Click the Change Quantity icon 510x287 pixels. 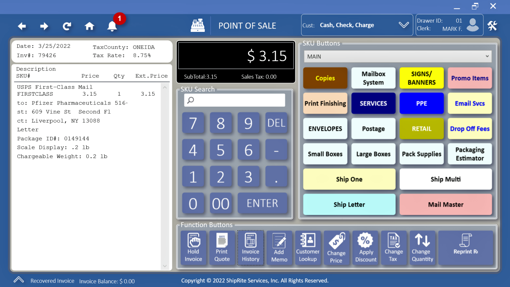click(x=422, y=248)
